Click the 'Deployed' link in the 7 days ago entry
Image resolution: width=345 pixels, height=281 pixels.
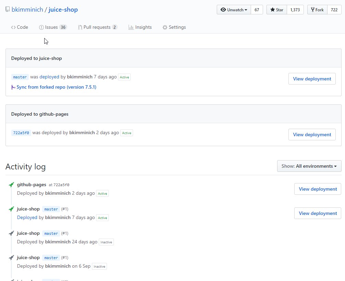coord(27,218)
